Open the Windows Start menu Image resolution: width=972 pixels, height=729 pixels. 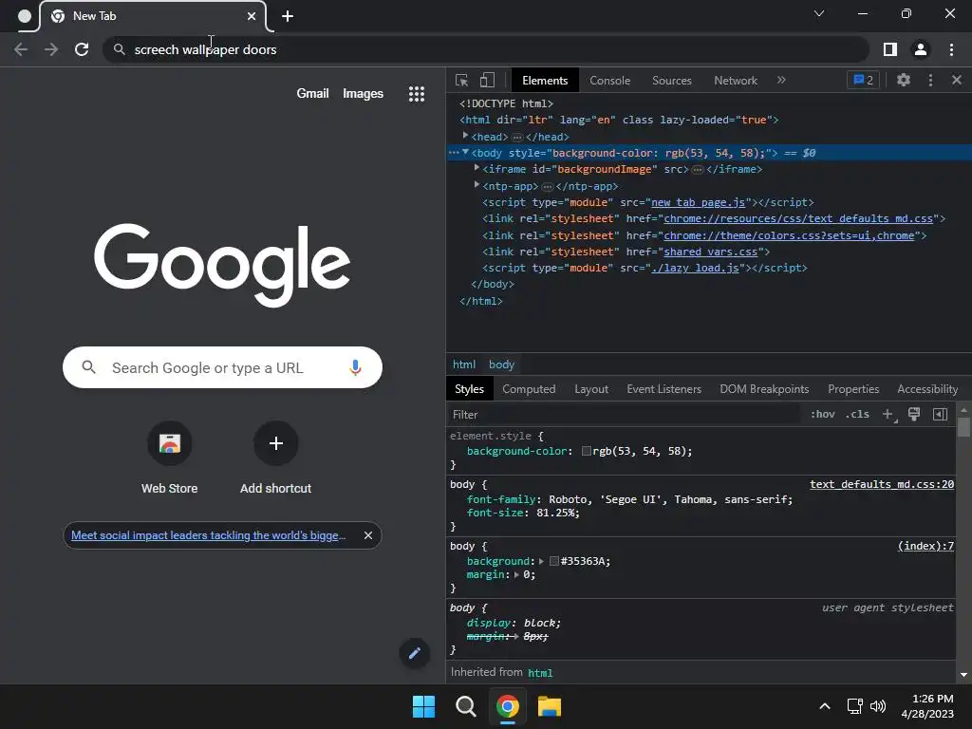(x=424, y=706)
